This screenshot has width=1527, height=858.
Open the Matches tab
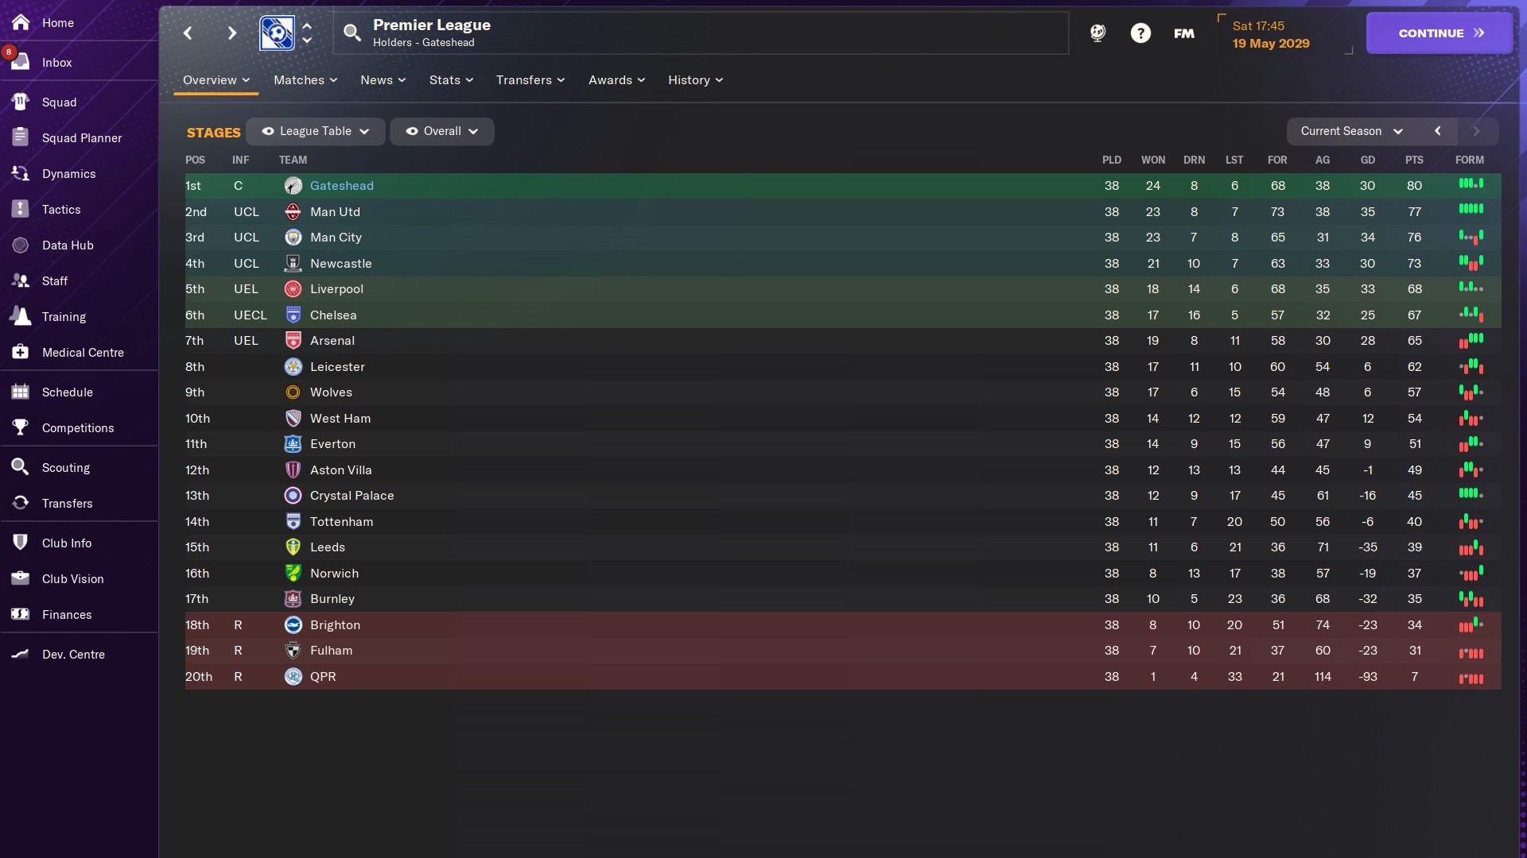point(305,80)
